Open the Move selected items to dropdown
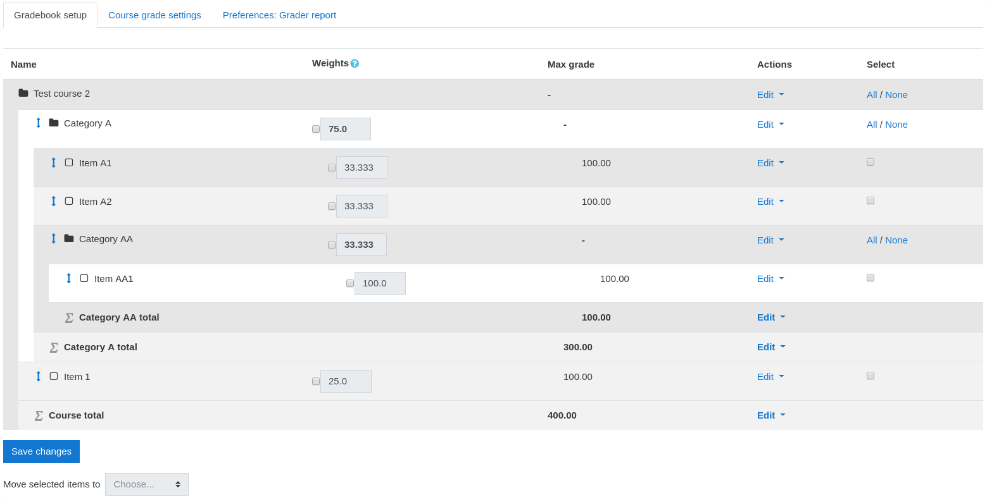Screen dimensions: 987x502 (147, 484)
